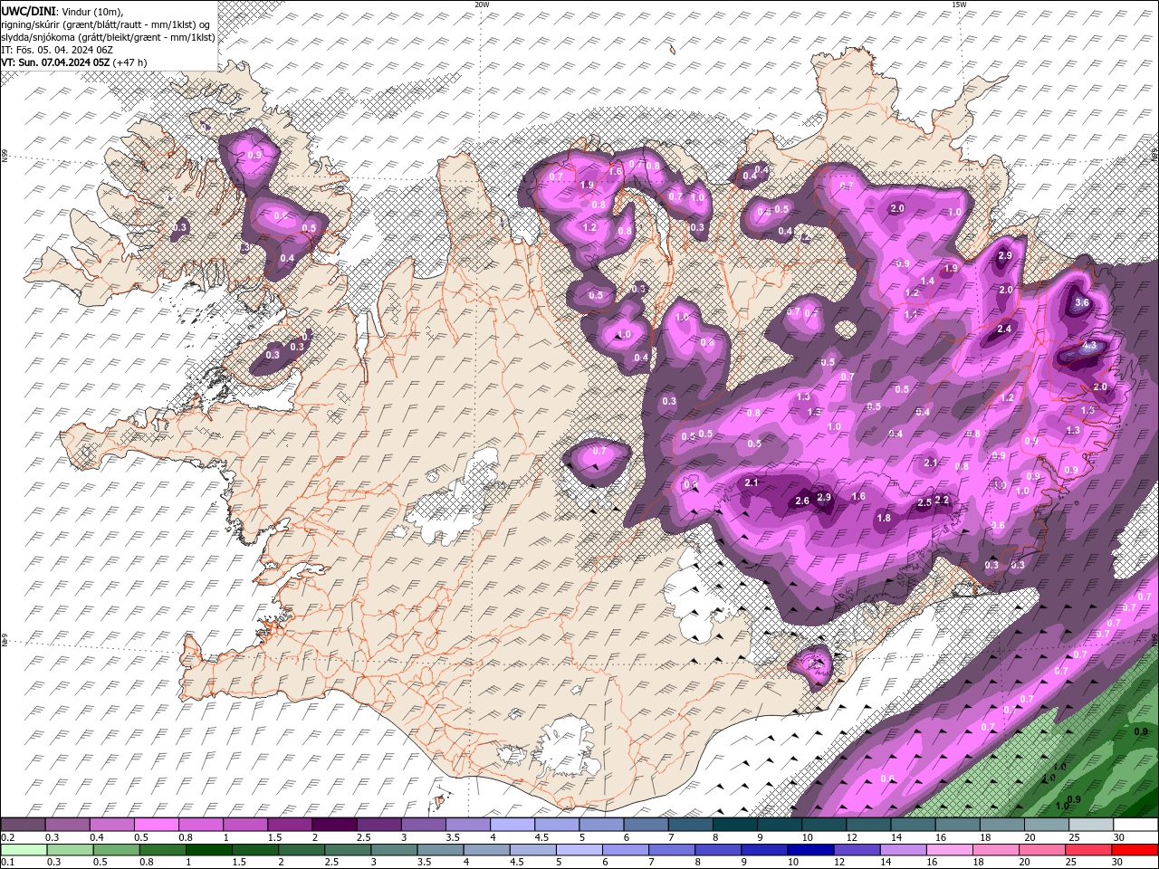Screen dimensions: 1159x869
Task: Pick the red 30 swatch in lower legend
Action: pos(1135,850)
